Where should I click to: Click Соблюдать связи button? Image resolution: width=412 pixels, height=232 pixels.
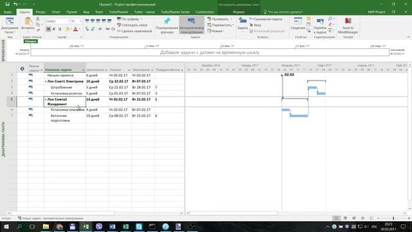coord(132,25)
